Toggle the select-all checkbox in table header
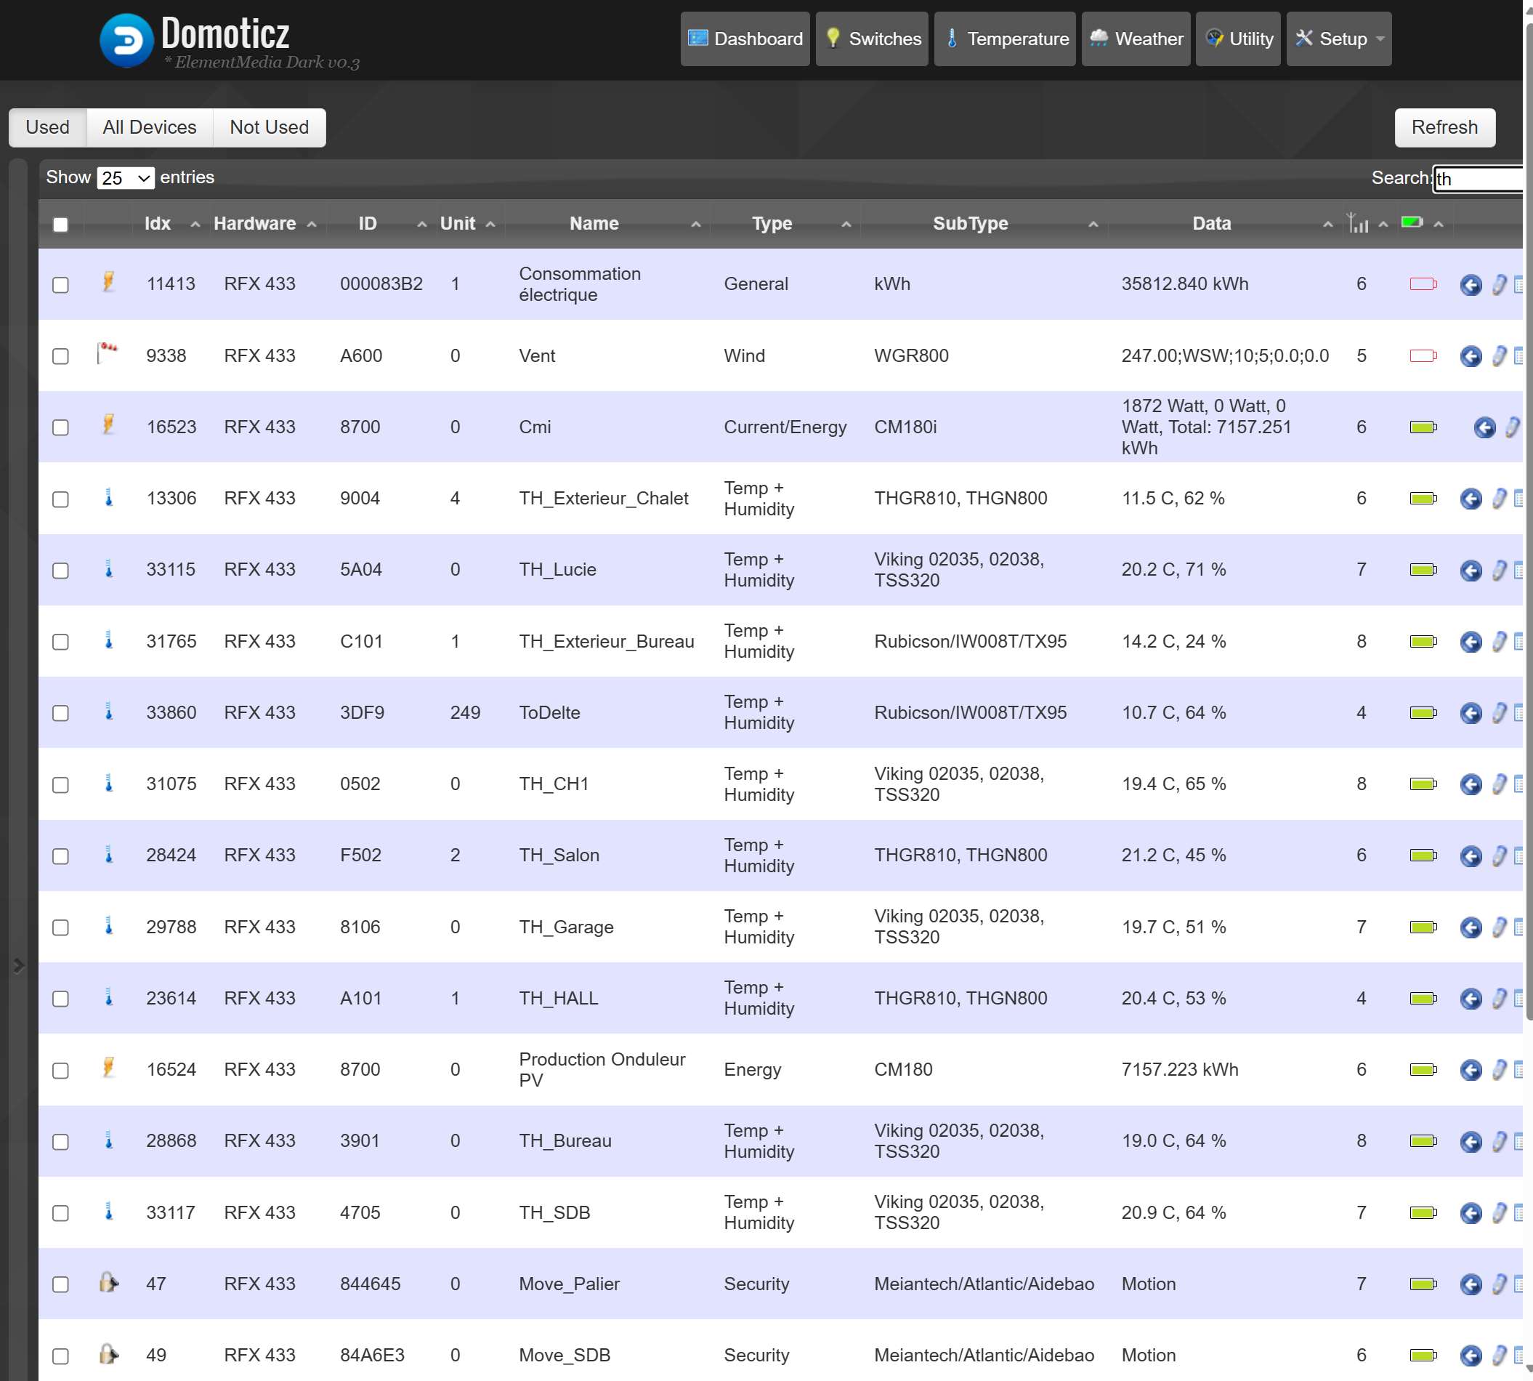 click(x=61, y=225)
